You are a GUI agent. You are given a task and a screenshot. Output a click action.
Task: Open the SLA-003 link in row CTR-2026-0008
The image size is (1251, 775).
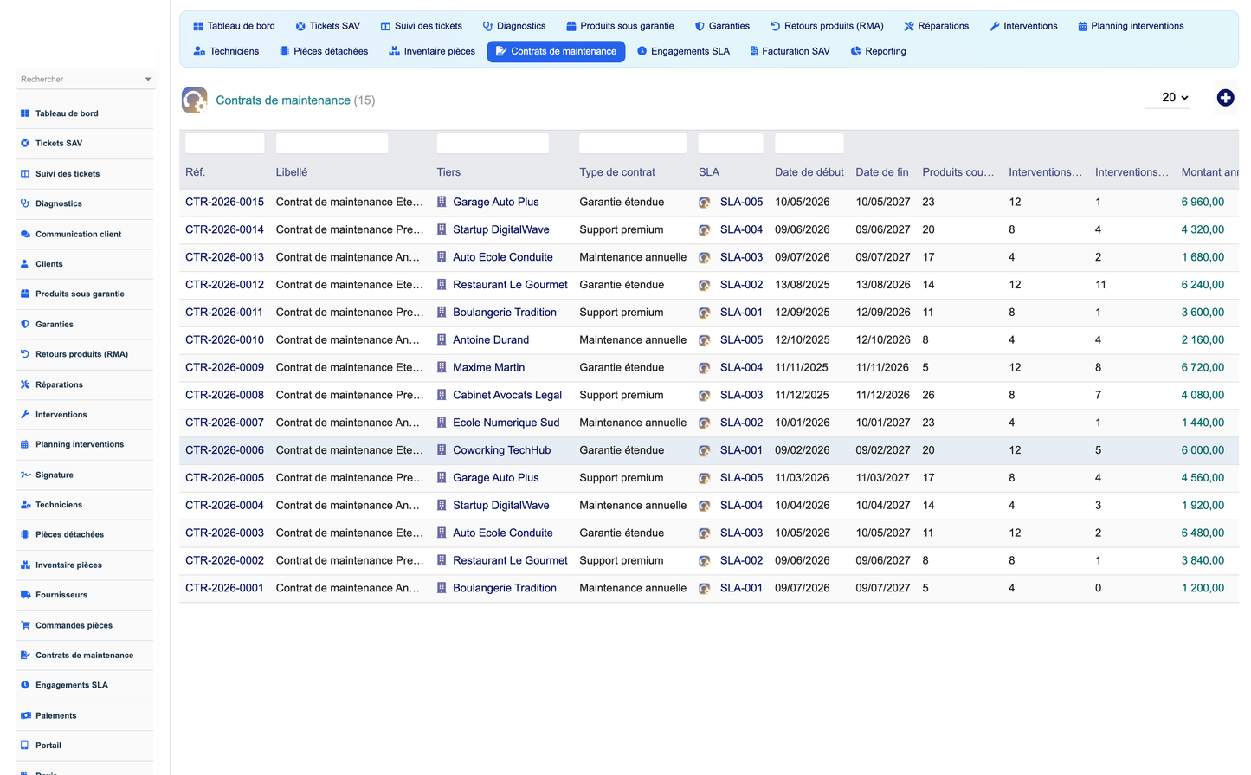click(741, 395)
